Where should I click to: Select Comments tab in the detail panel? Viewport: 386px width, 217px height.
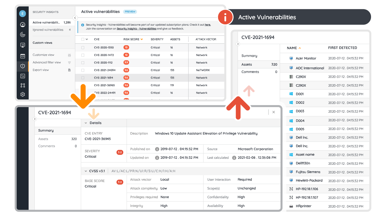click(58, 146)
